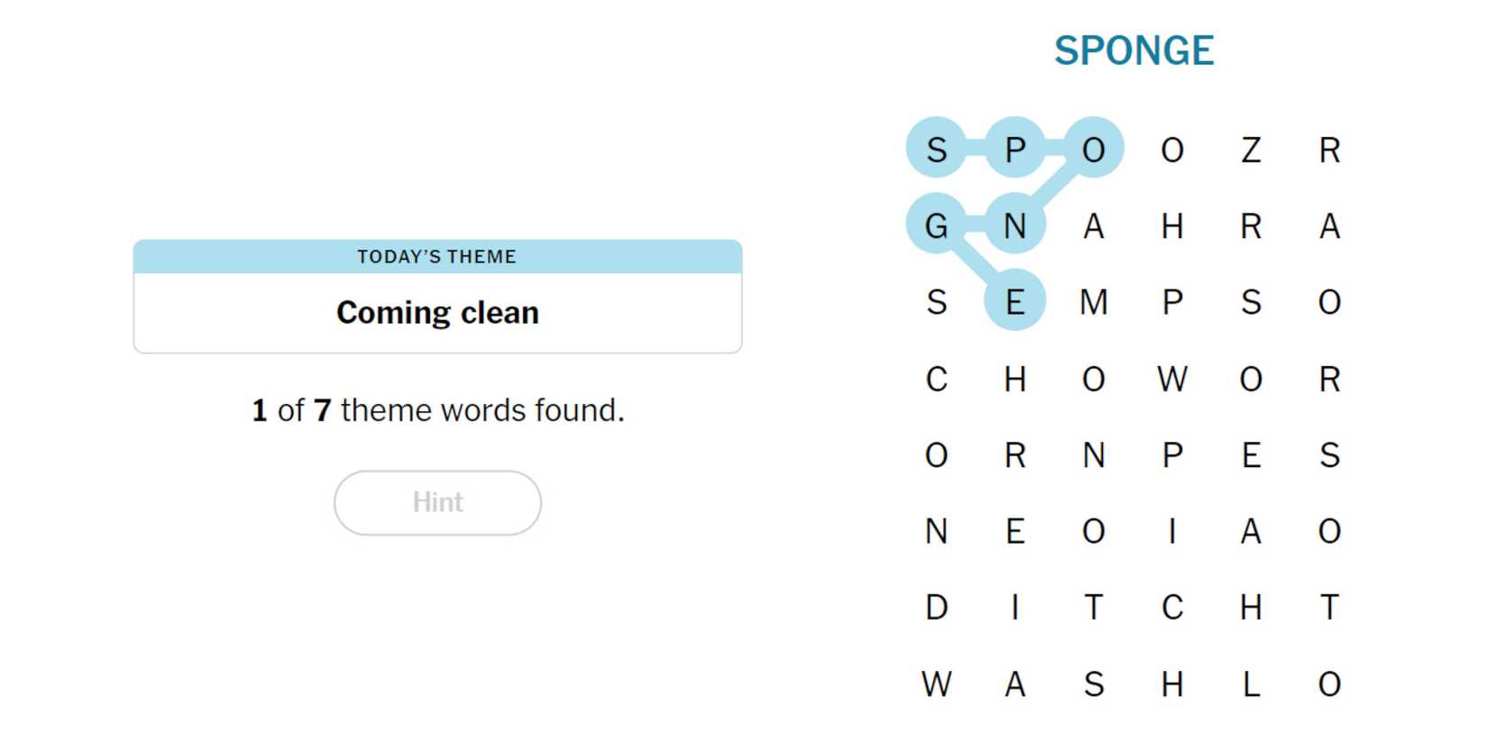The image size is (1488, 744).
Task: Click the highlighted letter N in SPONGE
Action: [x=1015, y=227]
